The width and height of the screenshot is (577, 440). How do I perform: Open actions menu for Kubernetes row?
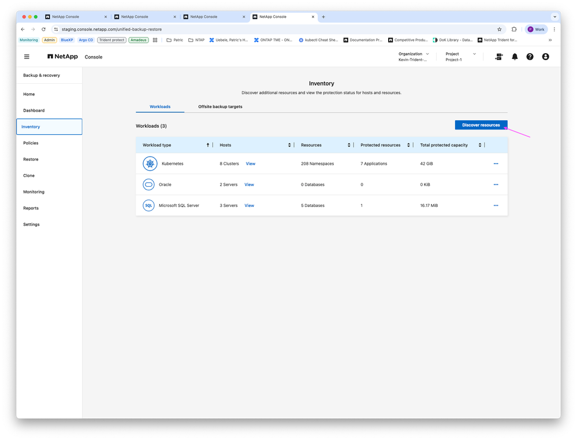[x=496, y=164]
